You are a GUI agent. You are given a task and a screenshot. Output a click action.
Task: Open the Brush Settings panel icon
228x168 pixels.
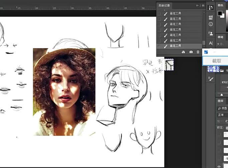click(x=211, y=79)
